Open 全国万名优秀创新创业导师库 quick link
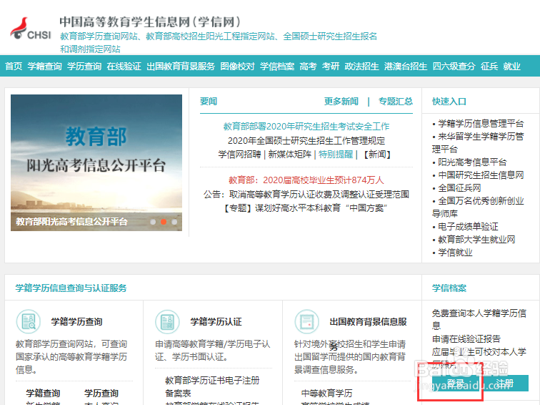 478,208
